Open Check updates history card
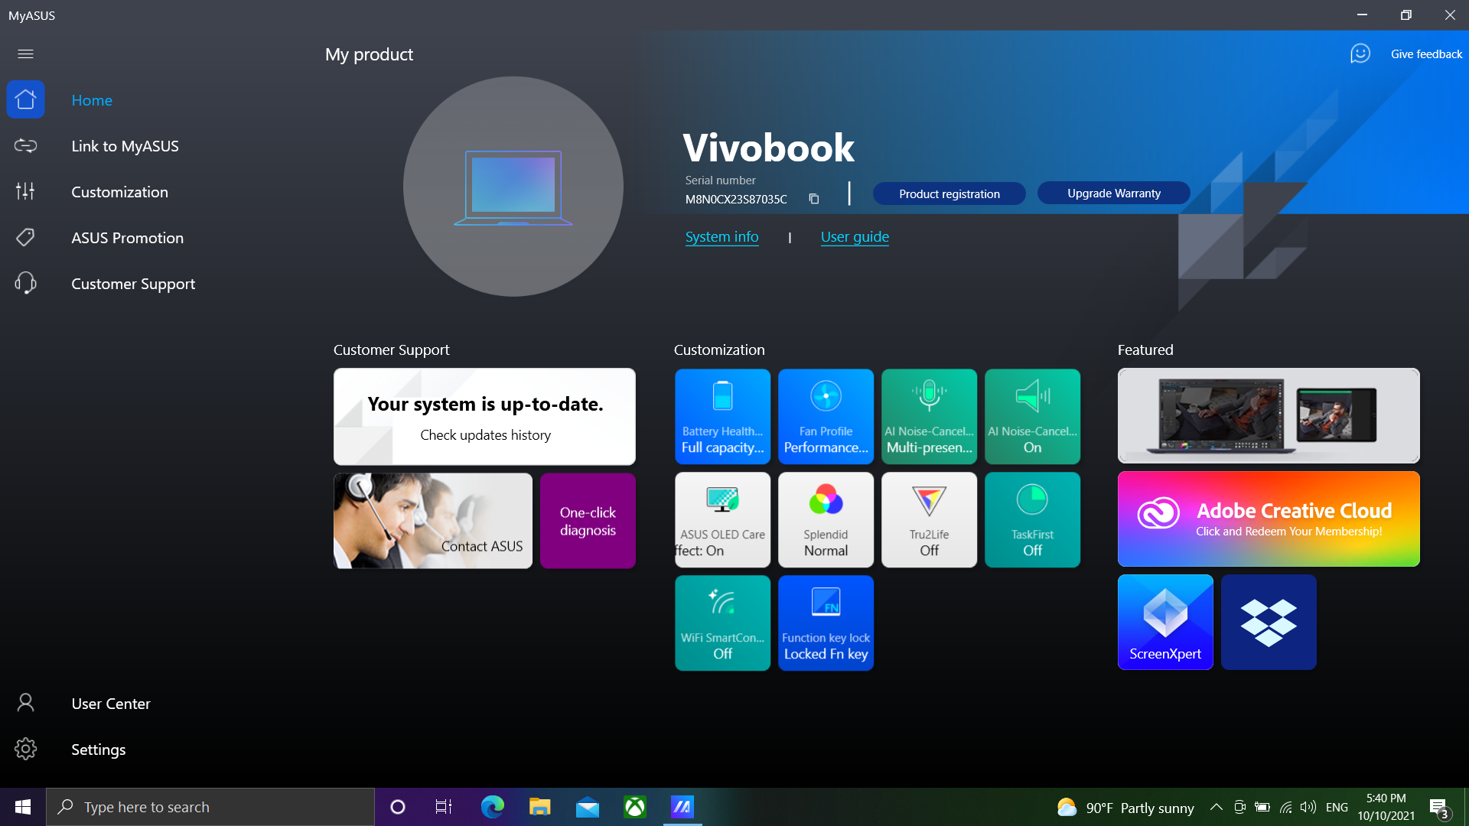This screenshot has width=1469, height=826. pyautogui.click(x=484, y=417)
